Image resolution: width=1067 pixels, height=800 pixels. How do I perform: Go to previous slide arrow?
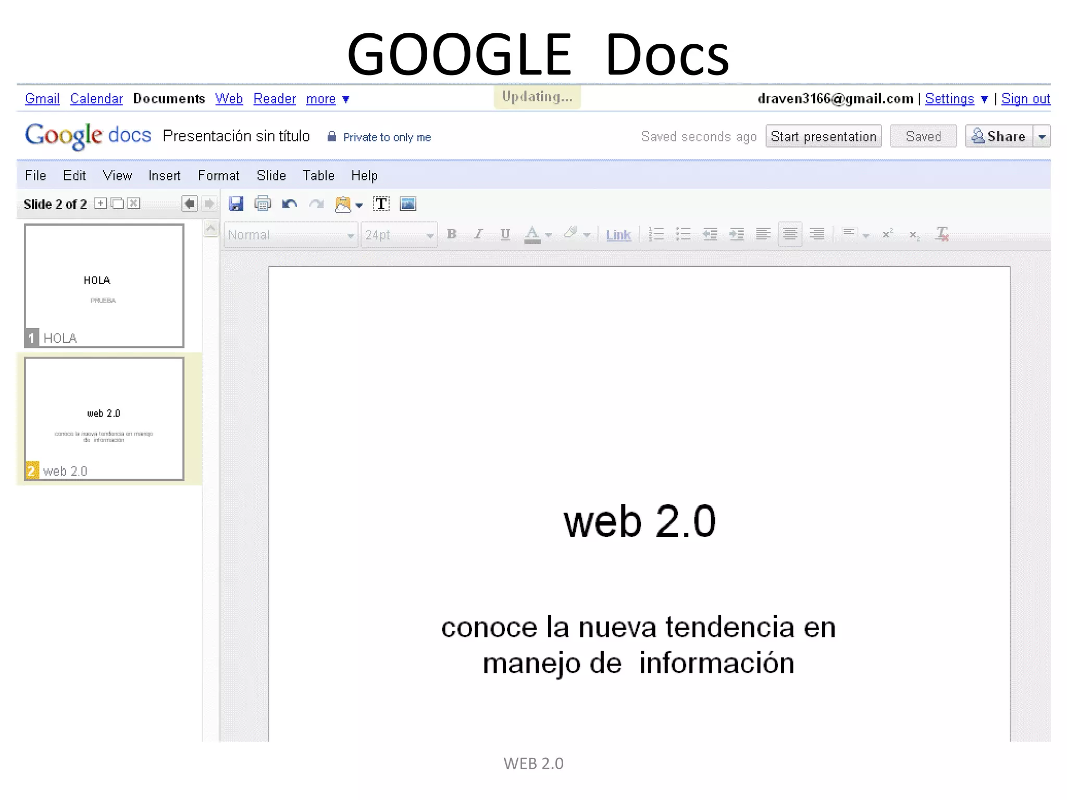190,204
